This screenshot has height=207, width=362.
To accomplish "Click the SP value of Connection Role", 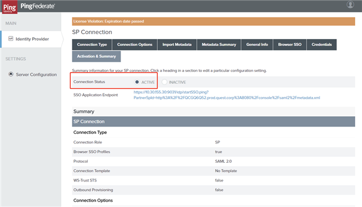I will pos(217,142).
